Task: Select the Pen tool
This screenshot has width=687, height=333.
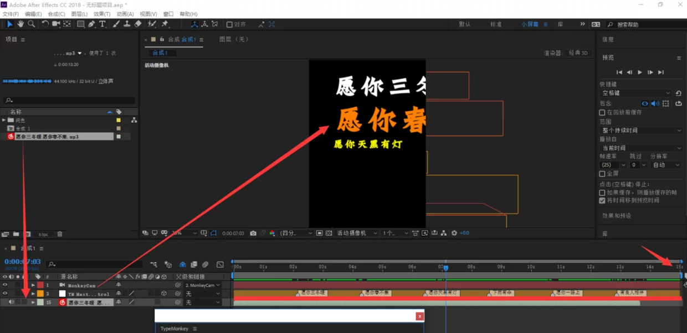Action: coord(92,24)
